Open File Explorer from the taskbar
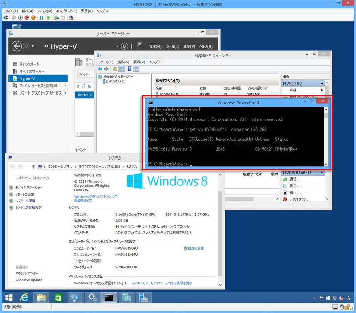 pyautogui.click(x=41, y=297)
